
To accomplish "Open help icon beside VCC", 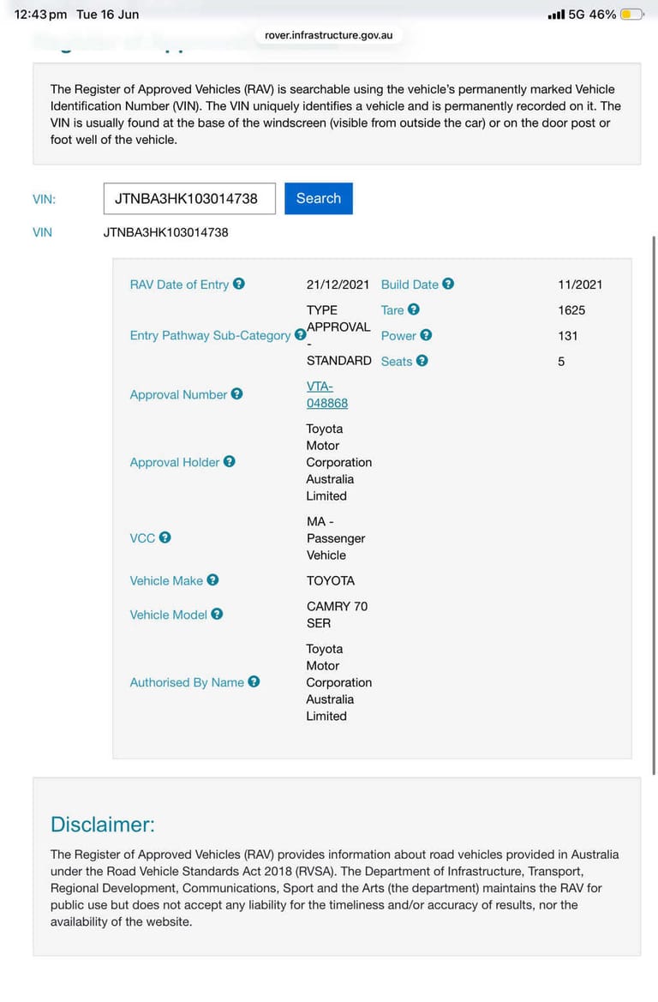I will (x=164, y=537).
